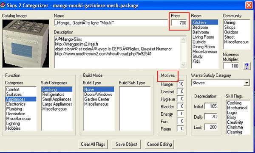Click the Description scrollbar down arrow
The image size is (255, 153).
pos(184,65)
